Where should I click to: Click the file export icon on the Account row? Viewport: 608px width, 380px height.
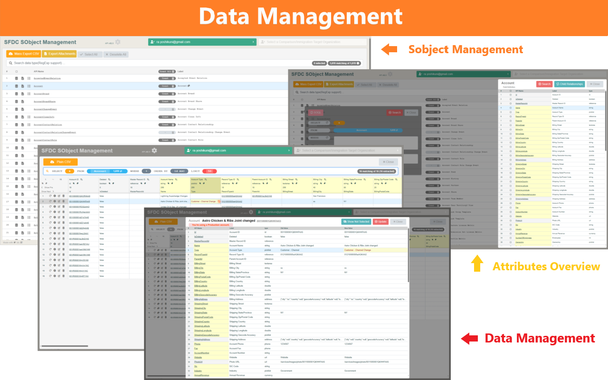click(x=23, y=85)
